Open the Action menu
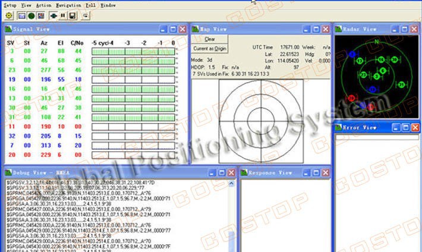Screen dimensions: 422x252 coord(44,5)
